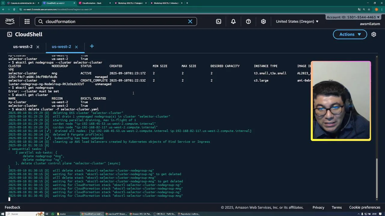Screen dimensions: 385x216
Task: Click the webcam overlay thumbnail
Action: 341,101
